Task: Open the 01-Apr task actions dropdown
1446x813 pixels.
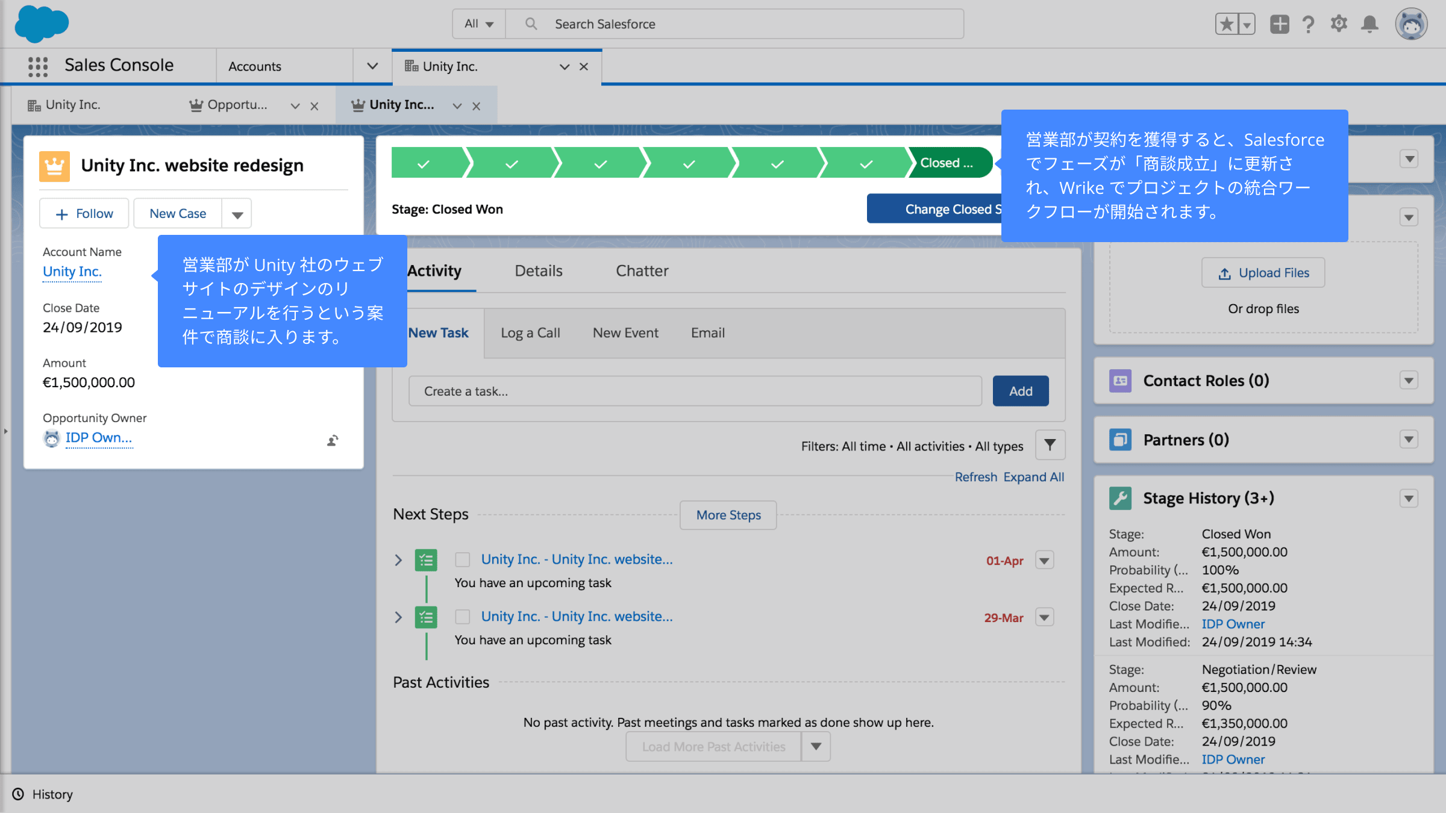Action: (1045, 560)
